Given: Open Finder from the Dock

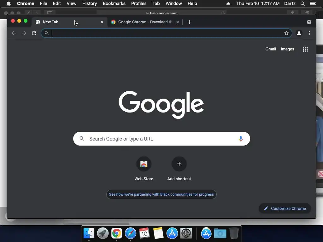Looking at the screenshot, I should pyautogui.click(x=89, y=233).
